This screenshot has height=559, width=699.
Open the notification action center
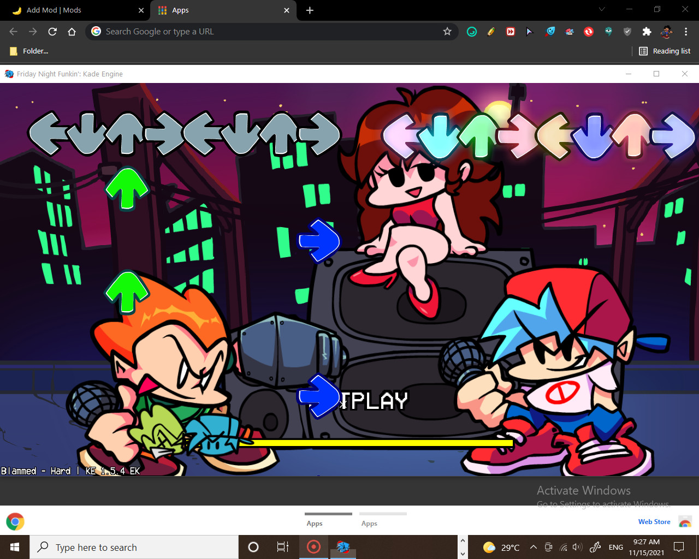(x=679, y=547)
